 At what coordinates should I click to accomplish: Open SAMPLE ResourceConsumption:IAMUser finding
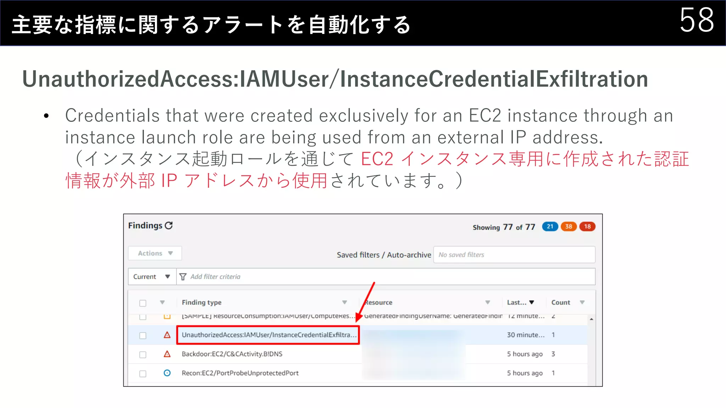(268, 316)
